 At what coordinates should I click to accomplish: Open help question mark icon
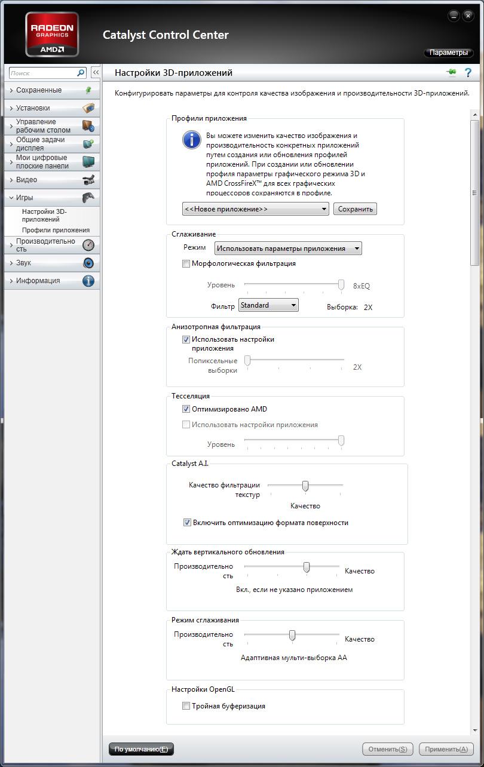tap(468, 73)
